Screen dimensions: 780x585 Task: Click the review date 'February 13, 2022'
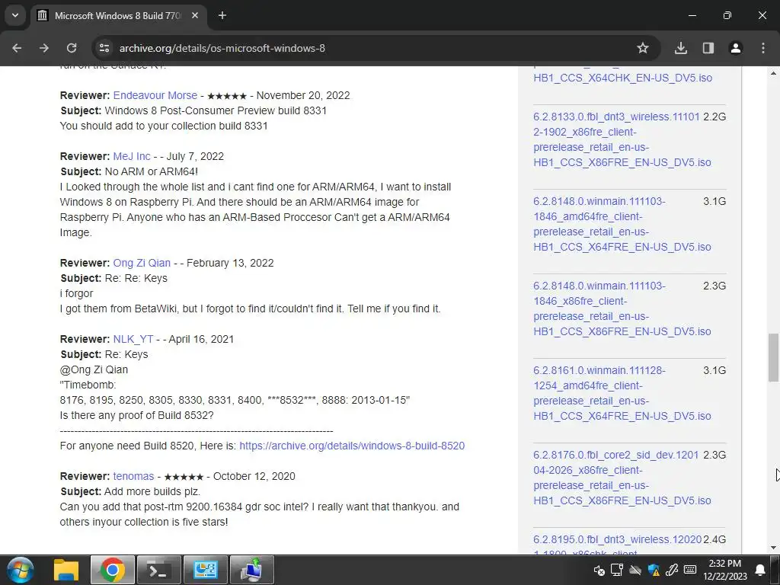pyautogui.click(x=230, y=263)
